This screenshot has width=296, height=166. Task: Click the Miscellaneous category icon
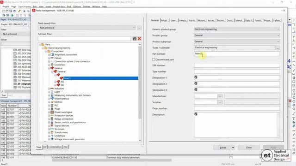pyautogui.click(x=52, y=99)
